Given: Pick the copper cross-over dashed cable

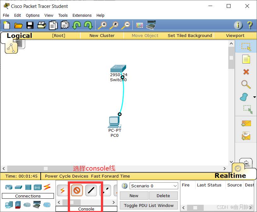Looking at the screenshot, I should coord(105,190).
